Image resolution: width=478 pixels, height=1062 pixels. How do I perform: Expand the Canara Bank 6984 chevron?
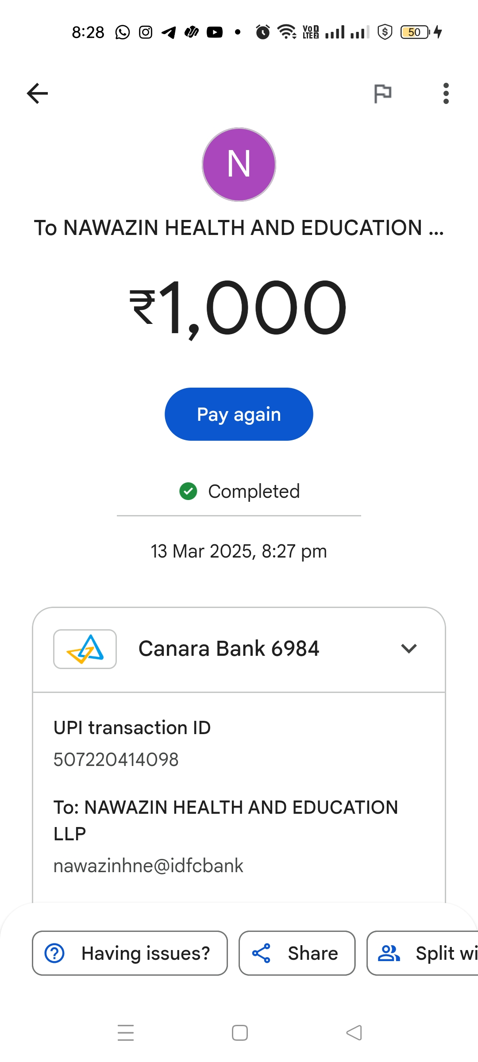(x=409, y=649)
